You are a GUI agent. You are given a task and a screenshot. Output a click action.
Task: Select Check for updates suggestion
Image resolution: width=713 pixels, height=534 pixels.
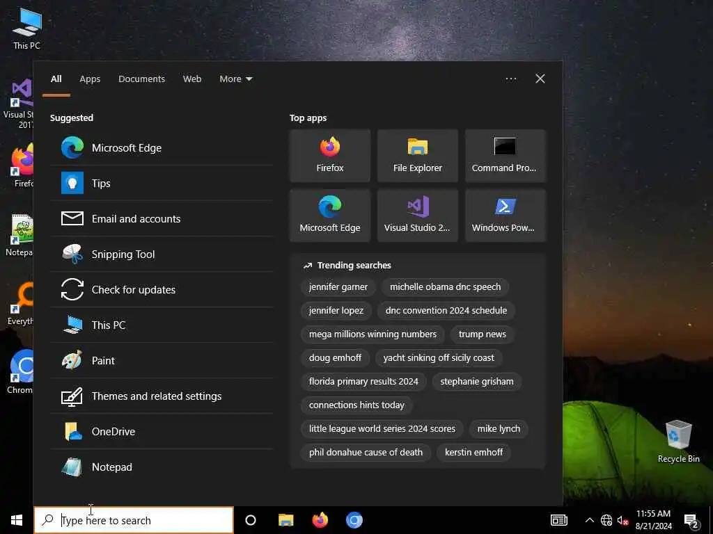click(x=162, y=289)
